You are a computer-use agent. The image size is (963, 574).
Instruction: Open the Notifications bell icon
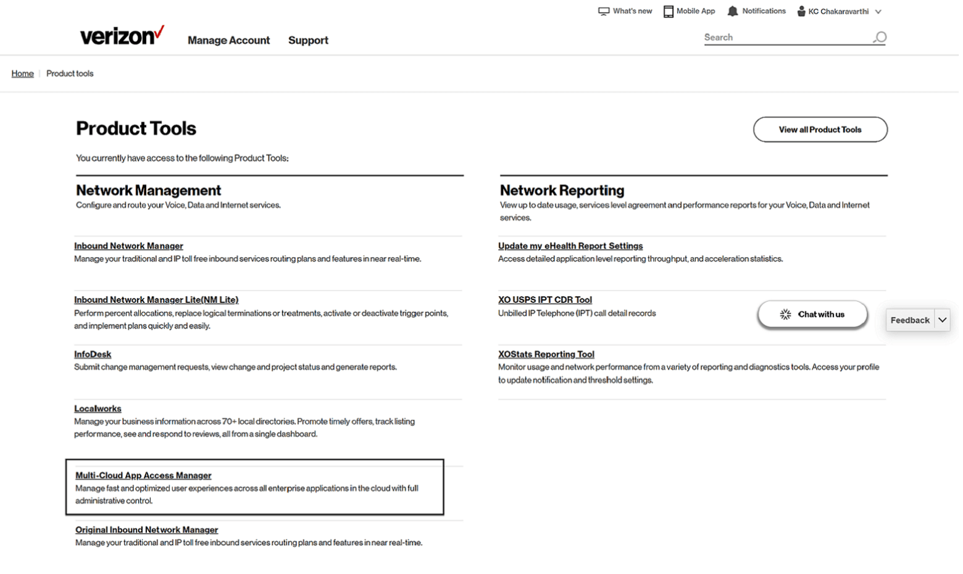(x=732, y=11)
